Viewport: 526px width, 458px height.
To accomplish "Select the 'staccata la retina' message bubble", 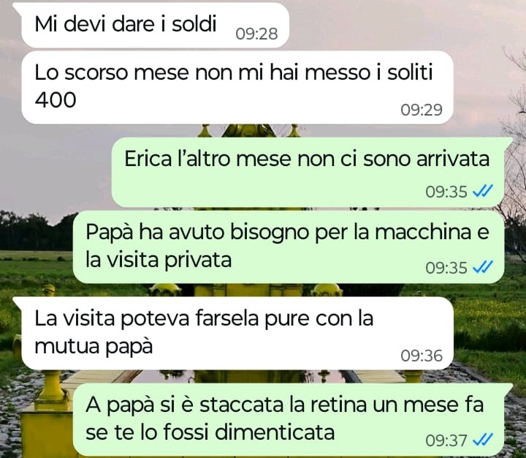I will (x=289, y=419).
